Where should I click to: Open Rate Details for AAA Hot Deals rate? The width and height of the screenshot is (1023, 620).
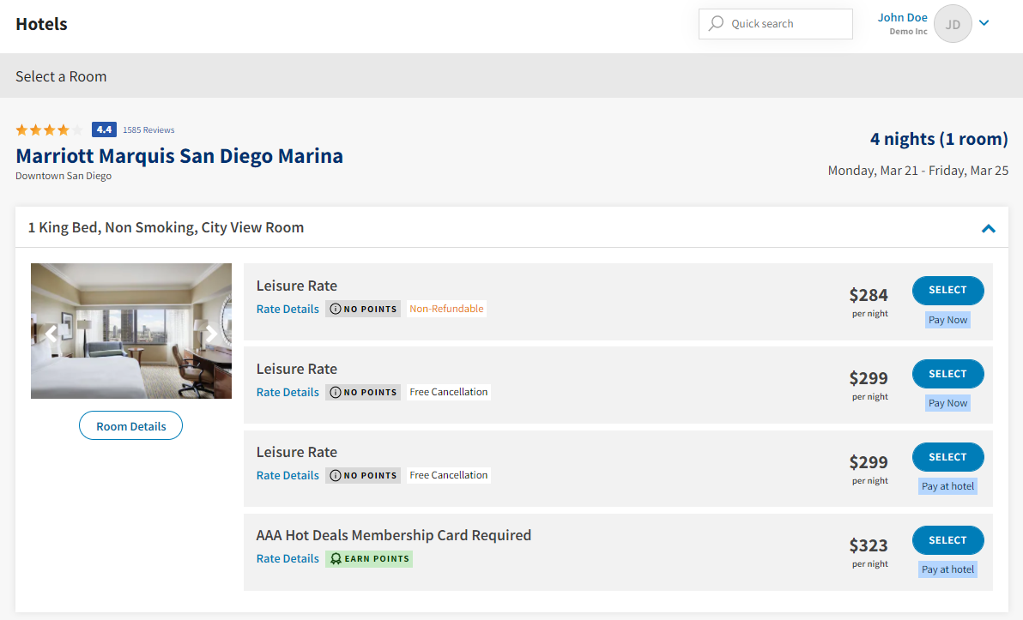point(287,559)
